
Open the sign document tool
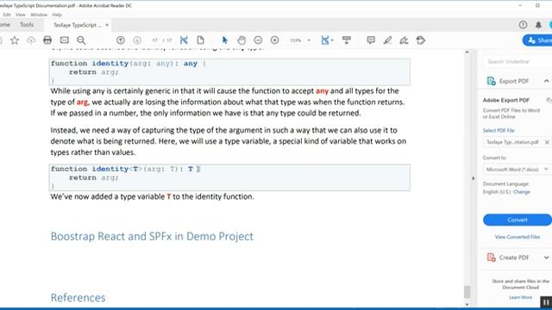pos(404,40)
